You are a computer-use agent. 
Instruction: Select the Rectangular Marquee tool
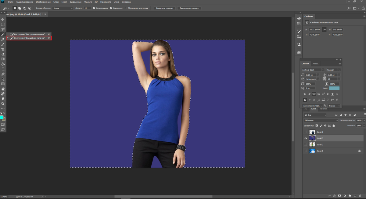3,24
